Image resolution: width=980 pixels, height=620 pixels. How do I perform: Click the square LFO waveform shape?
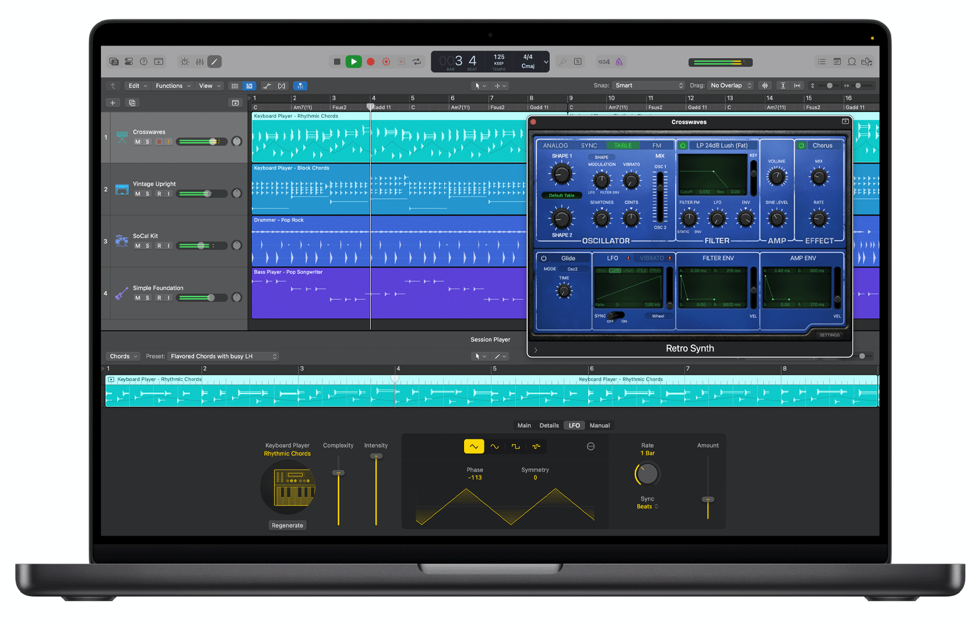516,446
